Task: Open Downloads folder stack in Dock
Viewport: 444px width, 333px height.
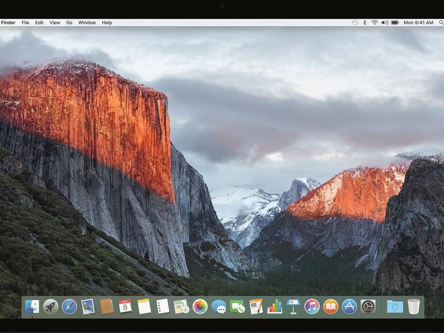Action: pyautogui.click(x=395, y=306)
